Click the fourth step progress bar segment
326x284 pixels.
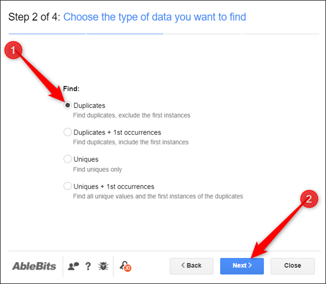point(280,34)
